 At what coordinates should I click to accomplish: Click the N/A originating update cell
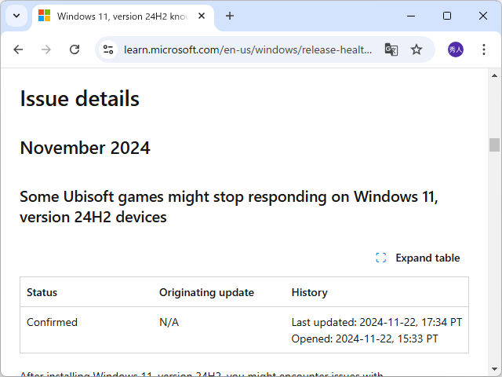[169, 322]
